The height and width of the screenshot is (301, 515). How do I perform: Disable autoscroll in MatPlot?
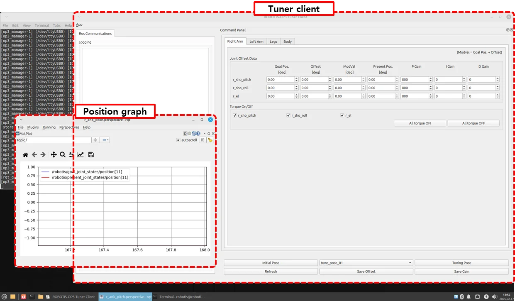179,140
